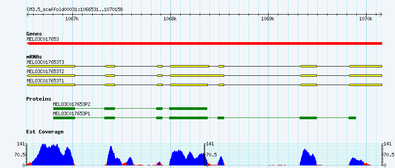The width and height of the screenshot is (395, 168).
Task: Click the red MELO3C017653 gene bar
Action: pos(204,43)
